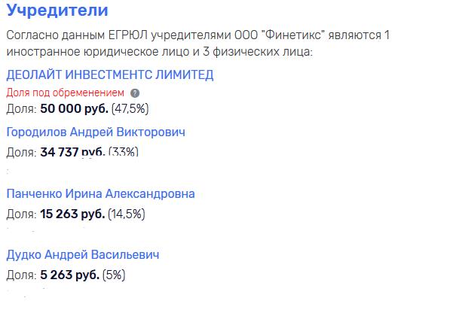Follow the Дудко Андрей Васильевич link
The width and height of the screenshot is (462, 313).
[83, 255]
